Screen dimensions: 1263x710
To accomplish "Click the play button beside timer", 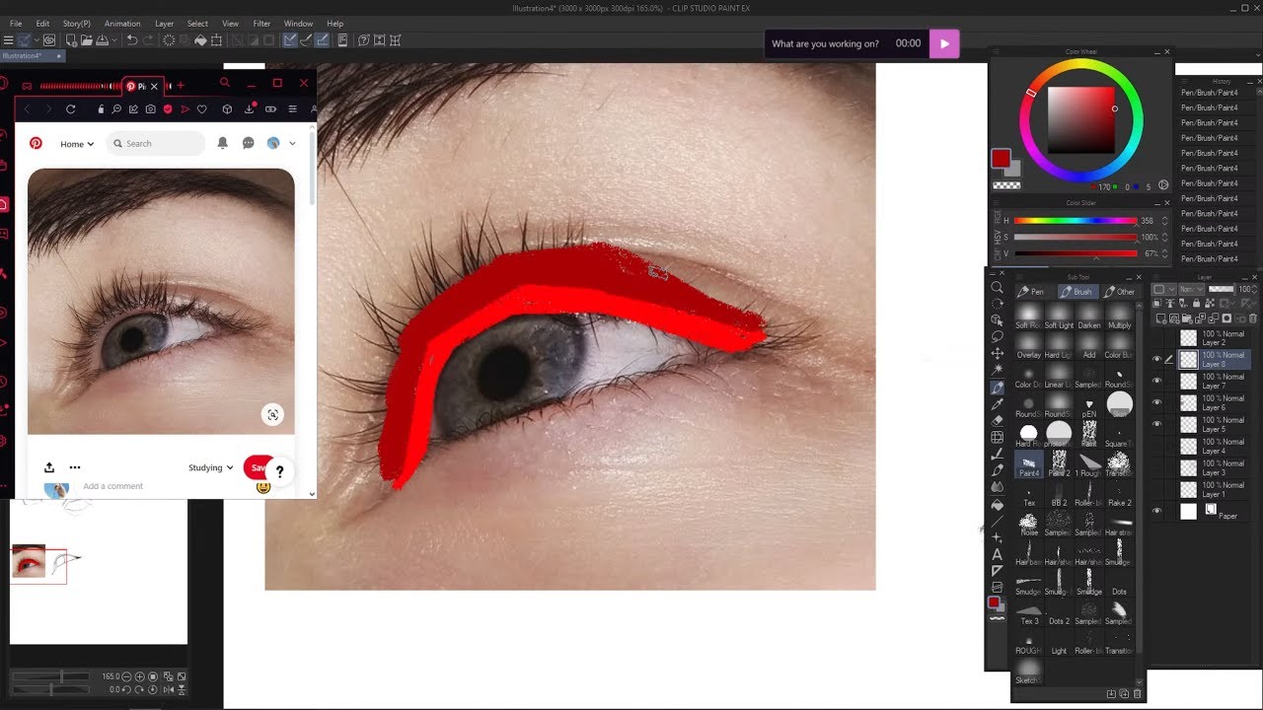I will [x=944, y=43].
